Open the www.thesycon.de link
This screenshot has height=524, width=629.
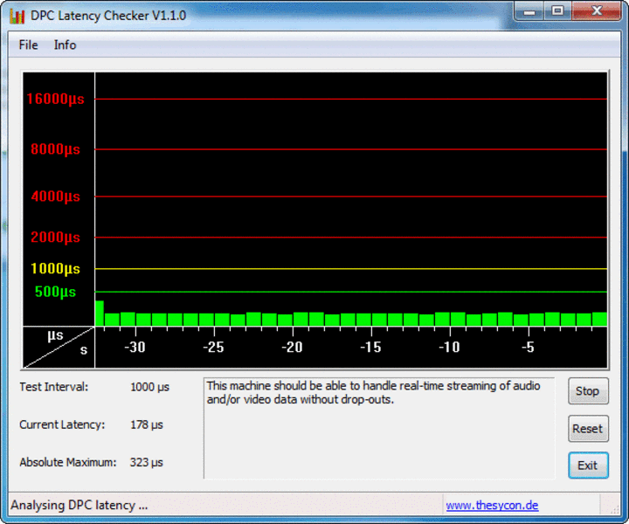pos(492,505)
